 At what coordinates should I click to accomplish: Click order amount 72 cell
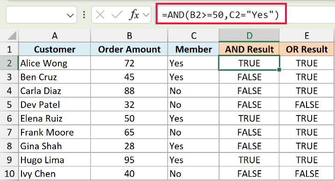click(129, 63)
